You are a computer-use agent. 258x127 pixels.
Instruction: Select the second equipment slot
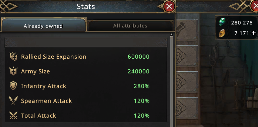[187, 56]
